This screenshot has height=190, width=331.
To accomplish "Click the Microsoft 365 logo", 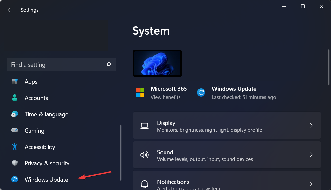I will point(140,93).
